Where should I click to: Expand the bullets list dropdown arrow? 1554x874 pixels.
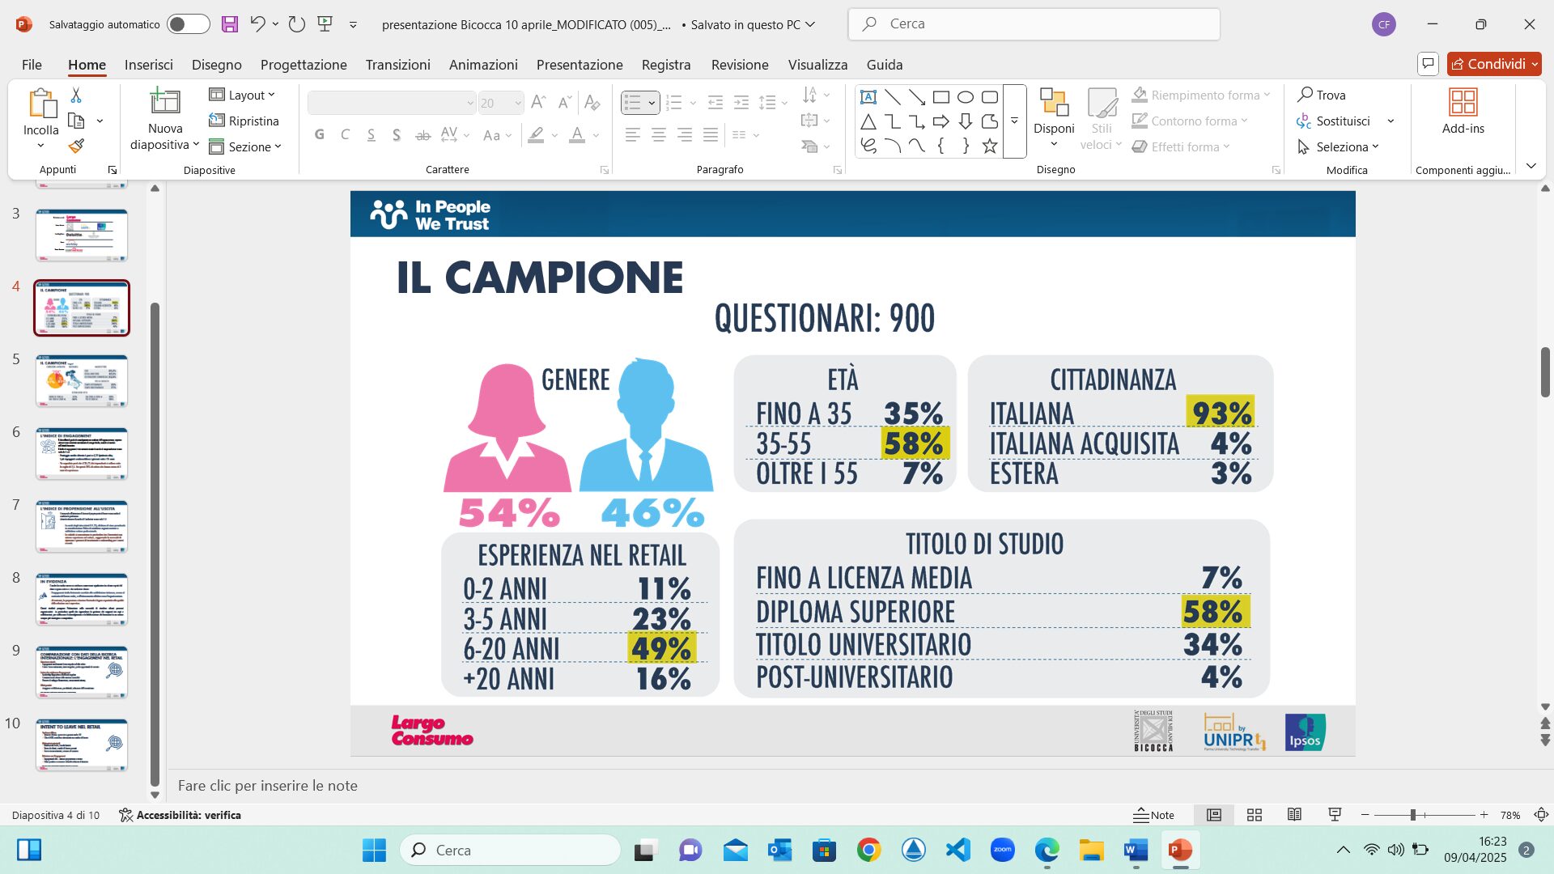[652, 103]
